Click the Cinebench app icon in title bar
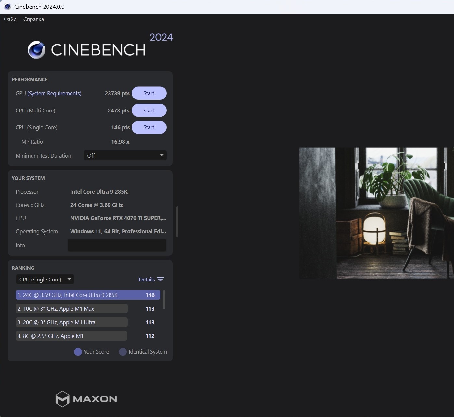The height and width of the screenshot is (417, 454). pyautogui.click(x=7, y=7)
